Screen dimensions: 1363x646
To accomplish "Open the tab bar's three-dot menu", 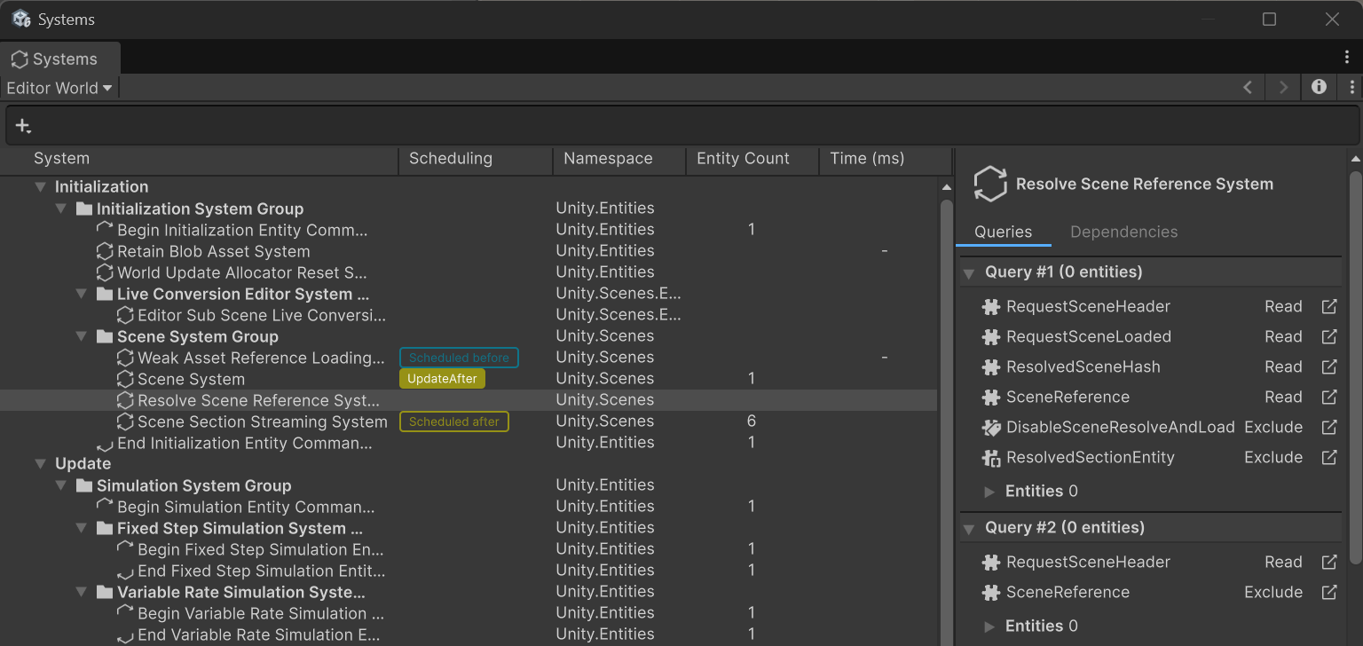I will pyautogui.click(x=1347, y=57).
